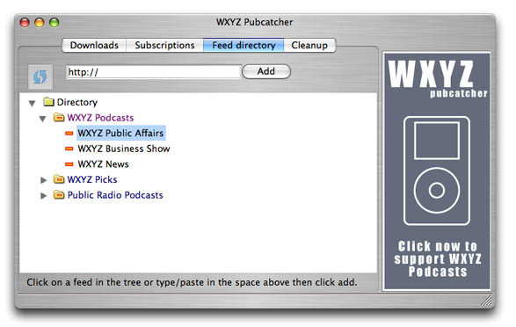Screen dimensions: 516x327
Task: Click the feed icon beside WXYZ Public Affairs
Action: [69, 134]
